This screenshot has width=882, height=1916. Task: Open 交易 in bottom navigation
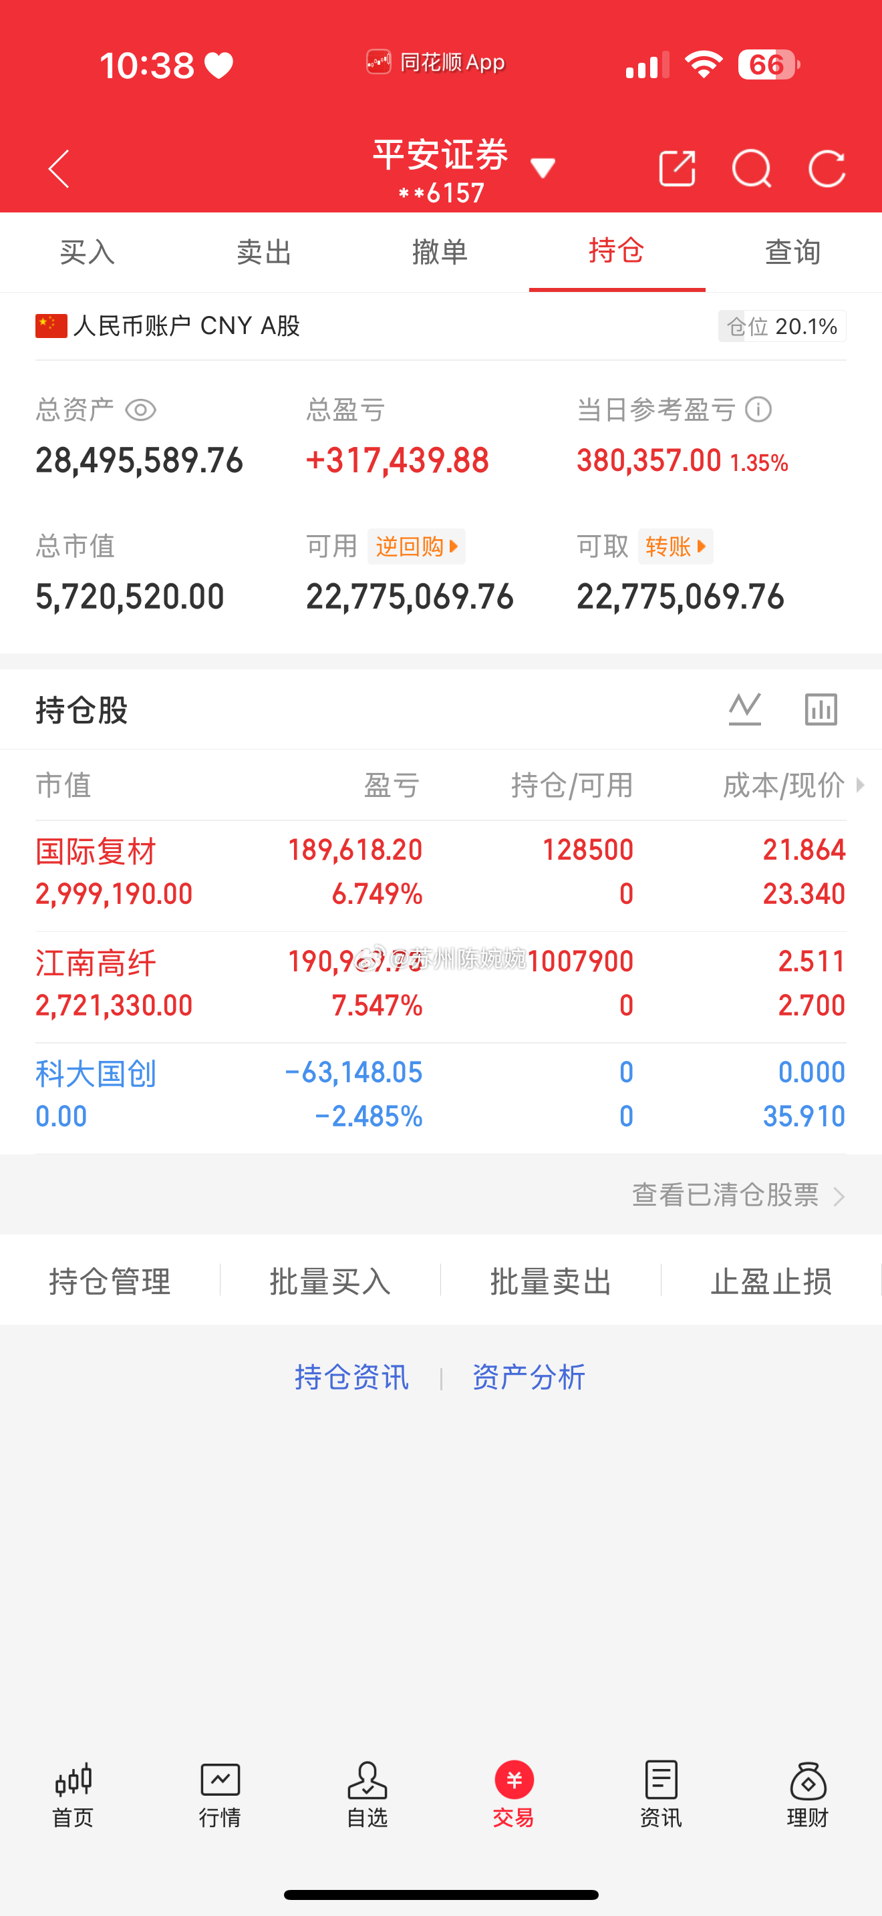click(514, 1794)
